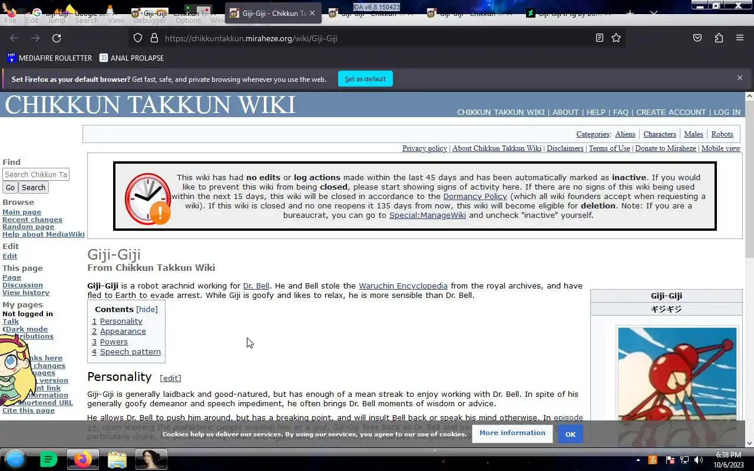The image size is (754, 471).
Task: Click the orange tray application icon
Action: [x=653, y=460]
